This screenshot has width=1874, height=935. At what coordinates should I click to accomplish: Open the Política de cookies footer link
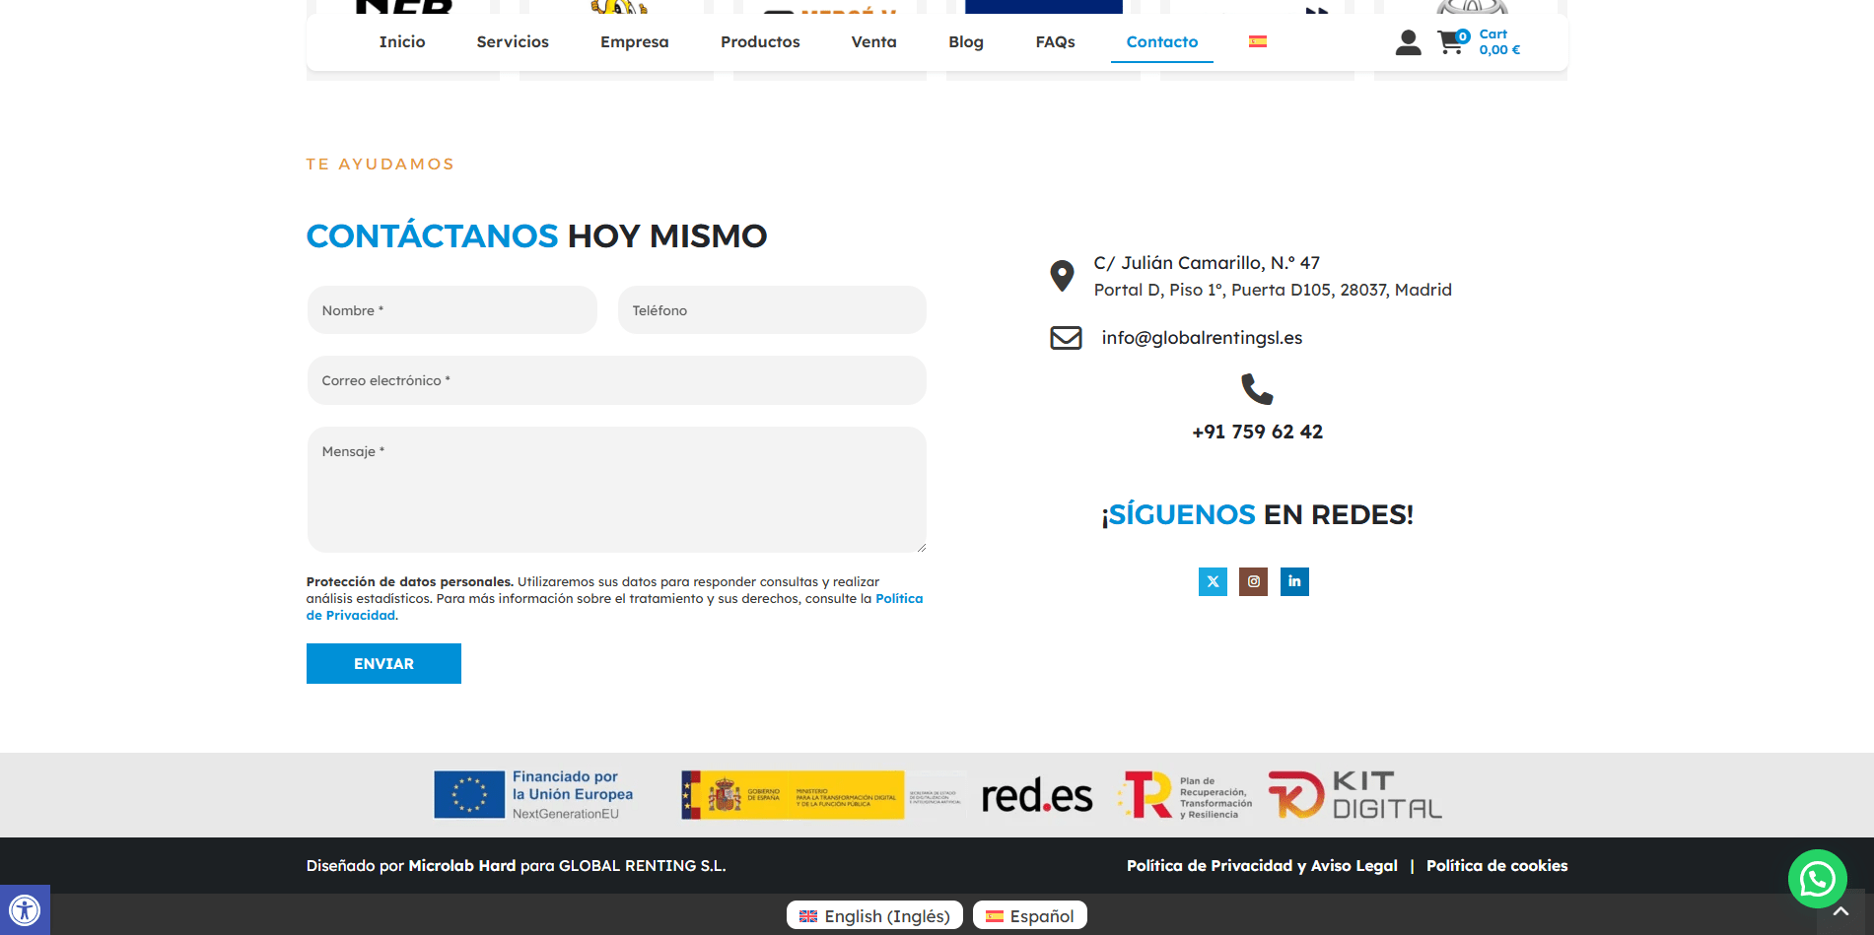pos(1496,865)
